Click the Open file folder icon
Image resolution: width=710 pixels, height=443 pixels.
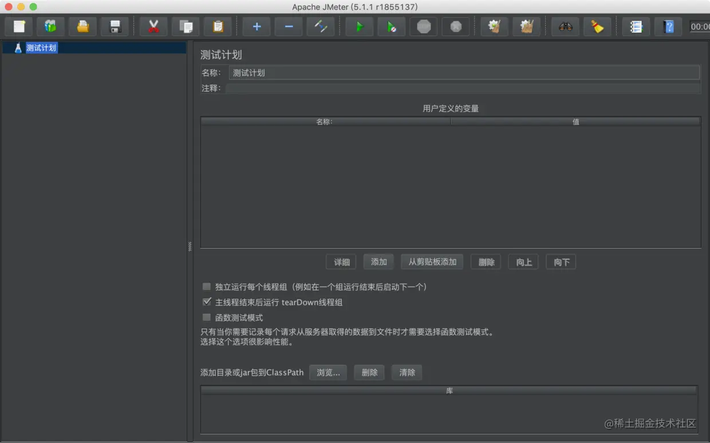pos(83,26)
